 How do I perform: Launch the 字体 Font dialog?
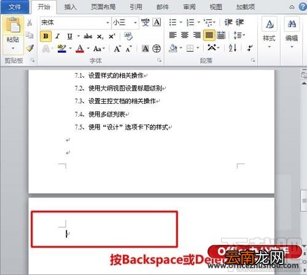click(160, 60)
